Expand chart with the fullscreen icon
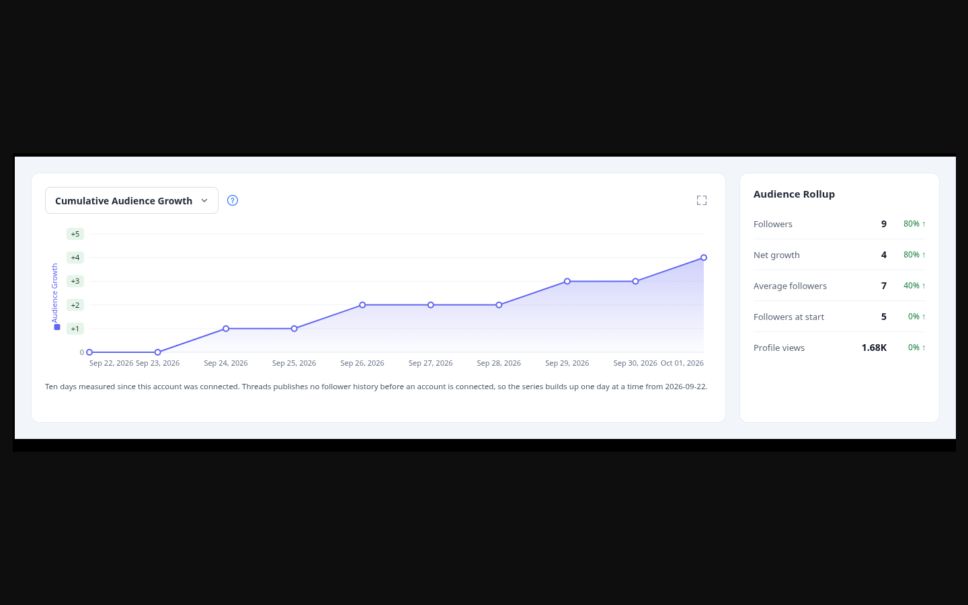The height and width of the screenshot is (605, 968). [702, 200]
